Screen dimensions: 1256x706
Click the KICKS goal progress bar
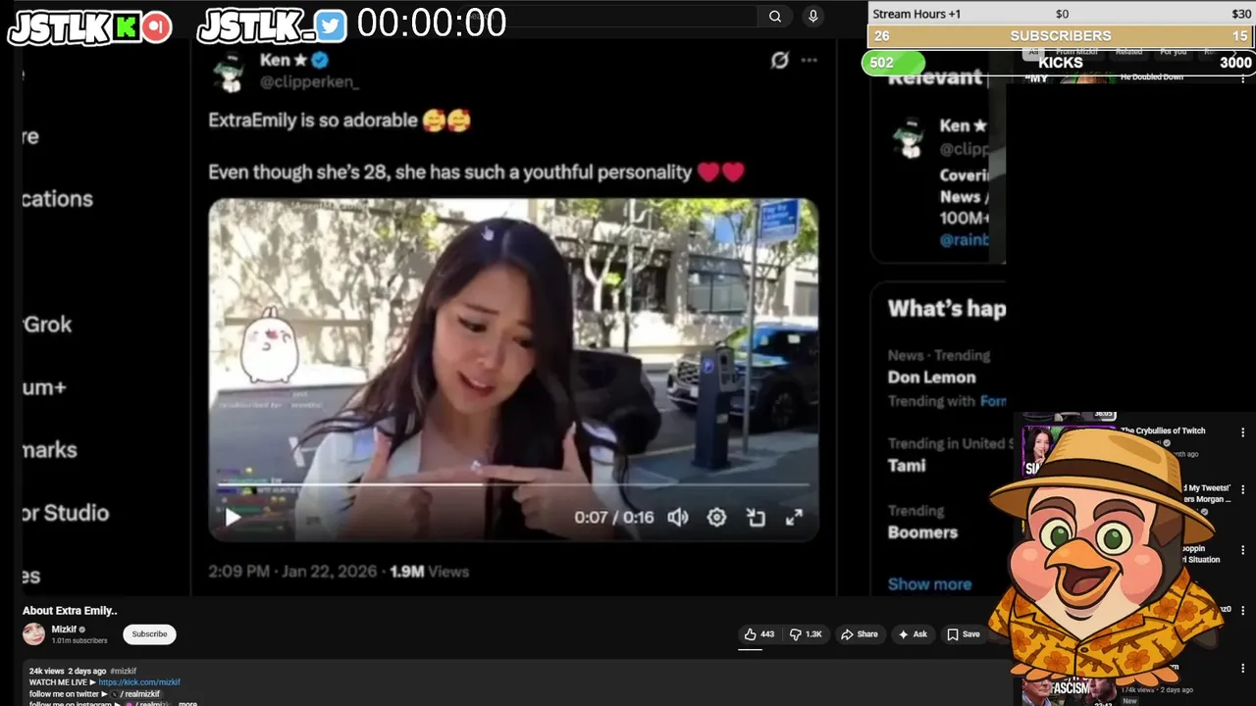[1058, 63]
